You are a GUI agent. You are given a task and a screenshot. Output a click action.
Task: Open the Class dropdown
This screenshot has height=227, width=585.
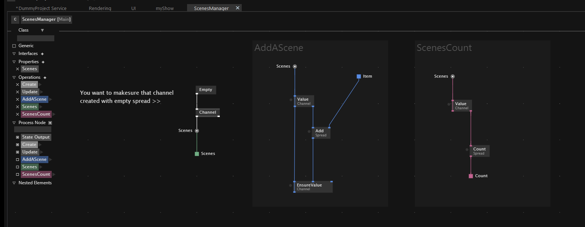42,30
